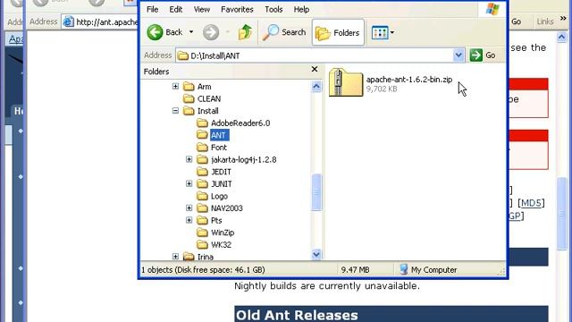Close the Folders pane
This screenshot has height=322, width=572.
tap(315, 69)
